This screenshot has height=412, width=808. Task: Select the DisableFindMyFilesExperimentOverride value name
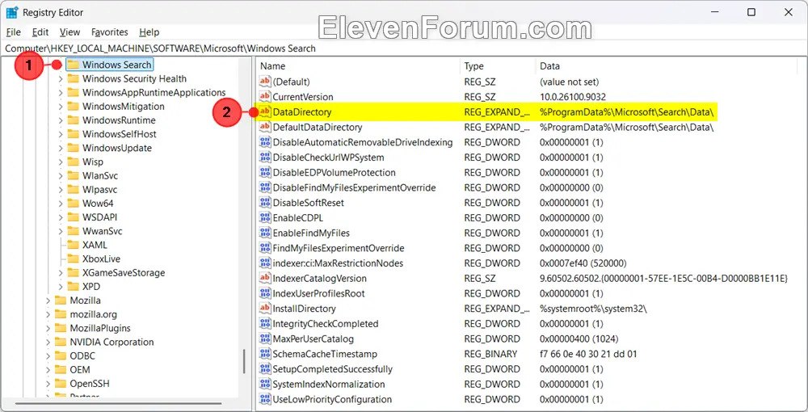tap(354, 187)
